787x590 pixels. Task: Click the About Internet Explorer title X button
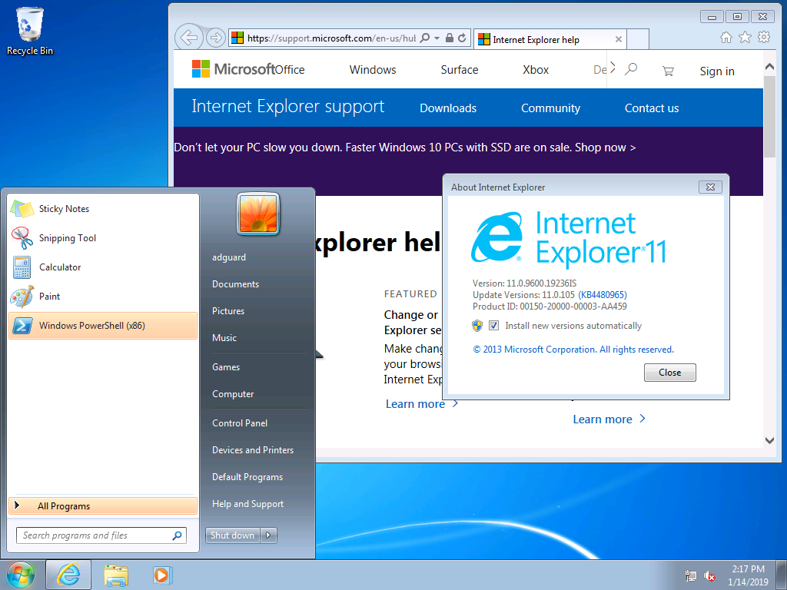tap(710, 187)
